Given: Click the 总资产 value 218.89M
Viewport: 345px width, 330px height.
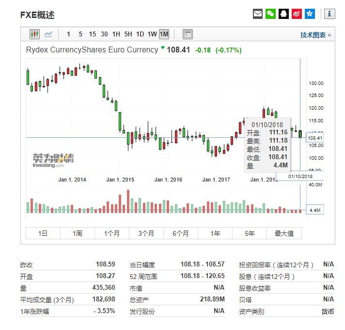Looking at the screenshot, I should point(212,299).
